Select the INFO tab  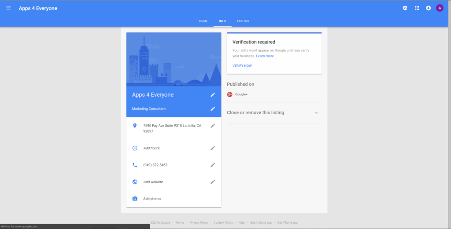222,21
